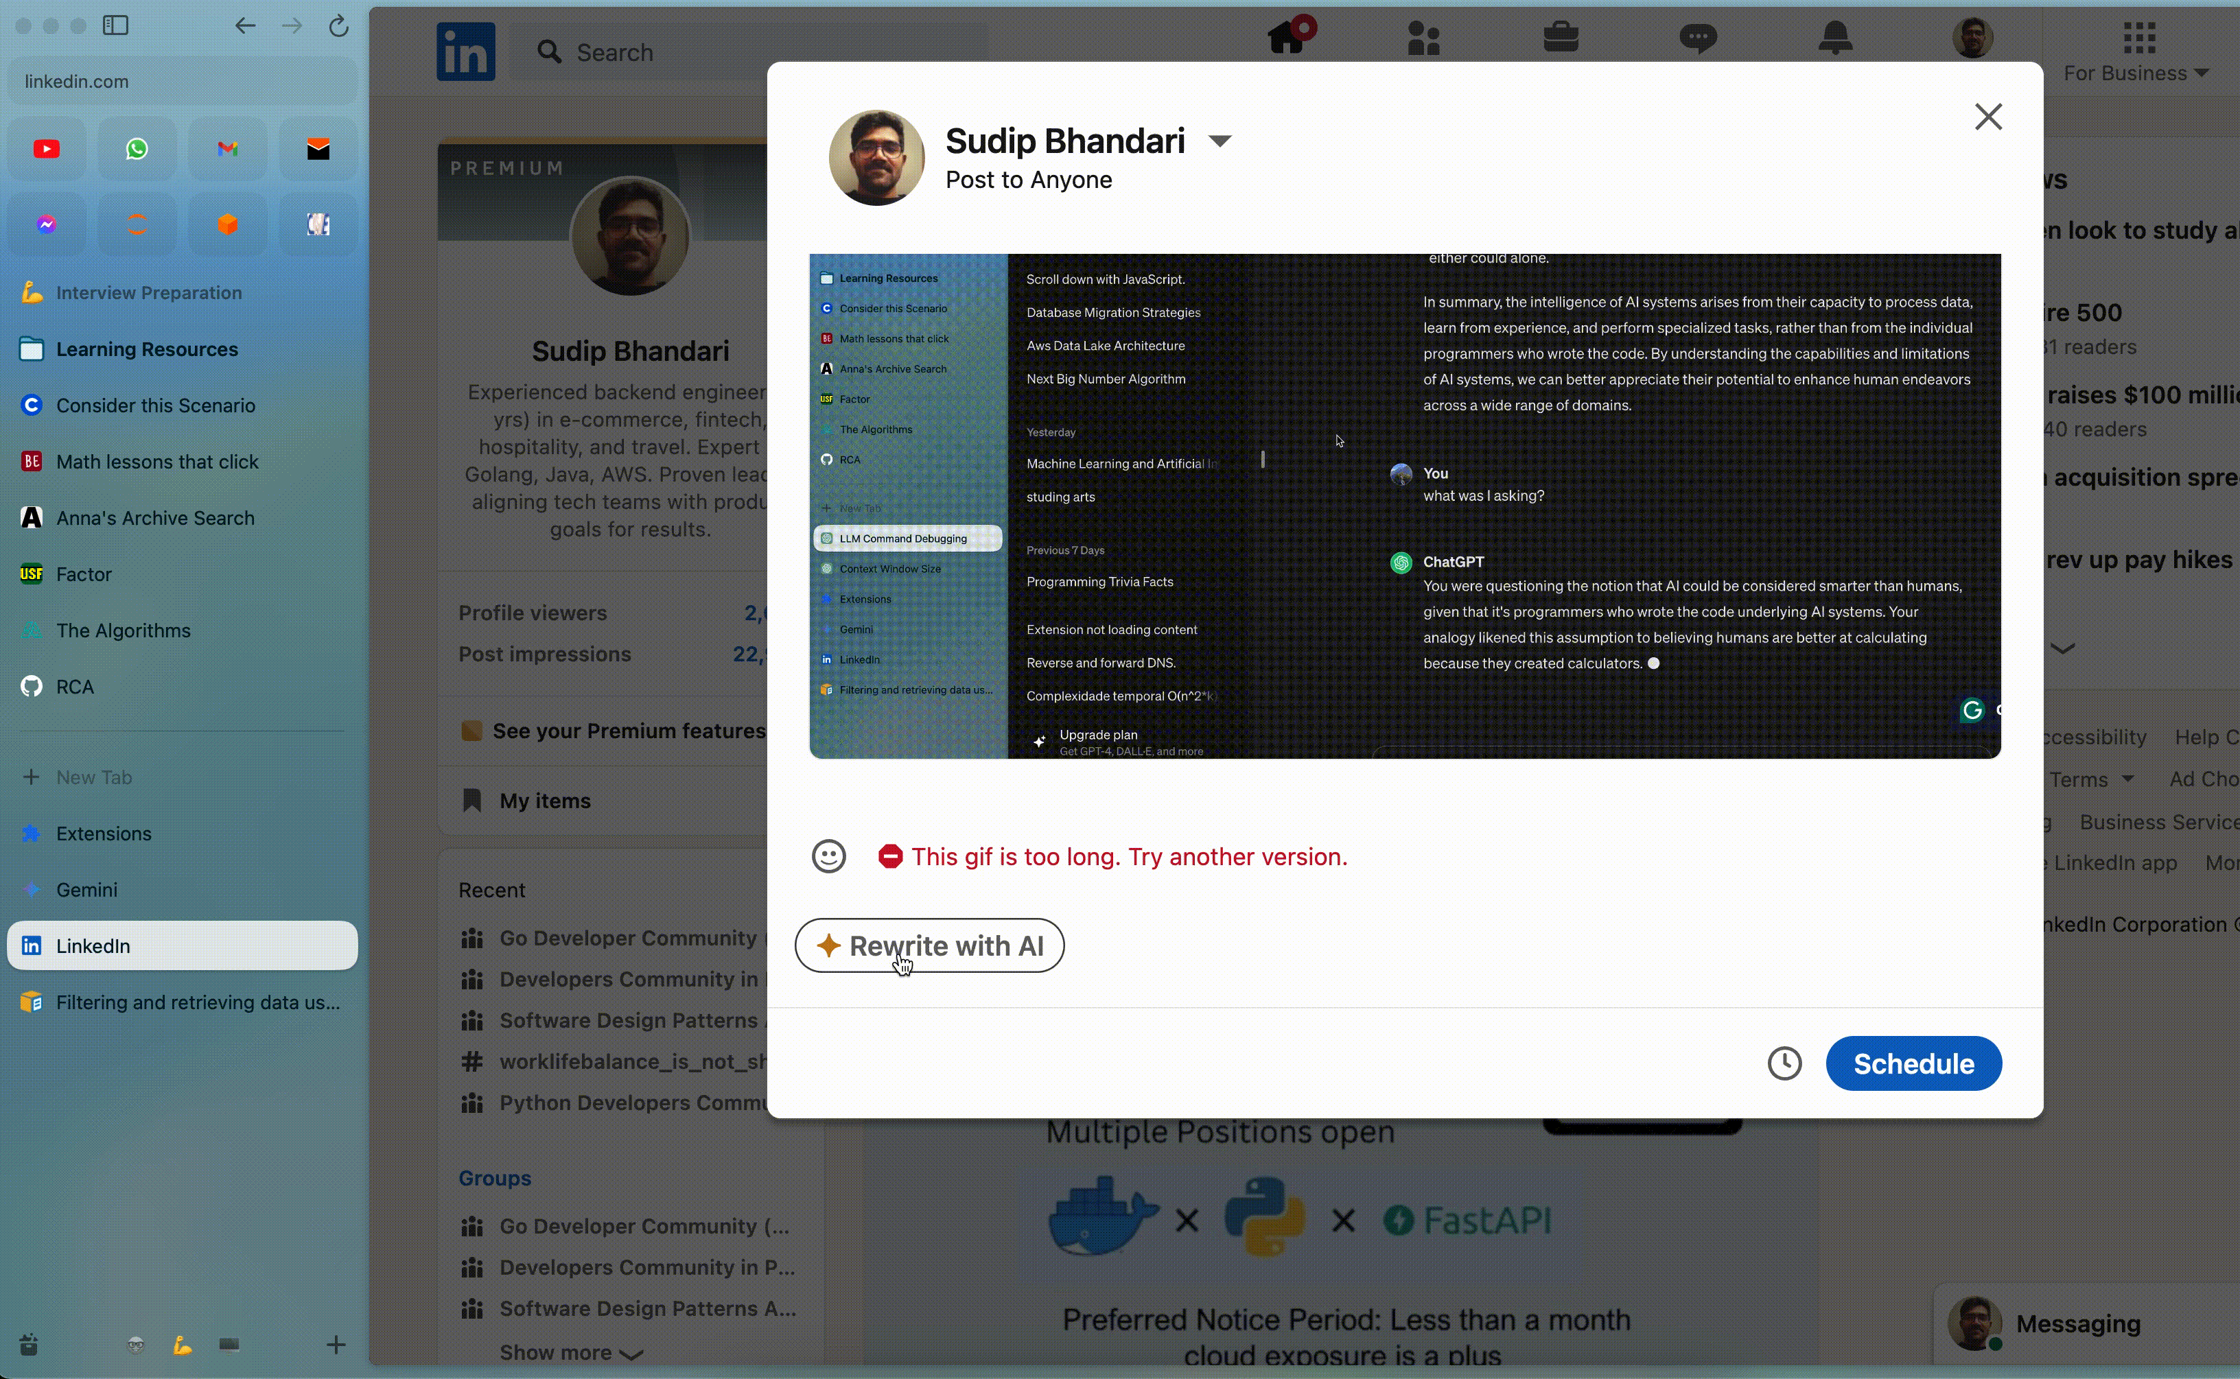This screenshot has width=2240, height=1379.
Task: Expand Sudip Bhandari post audience dropdown
Action: [1220, 141]
